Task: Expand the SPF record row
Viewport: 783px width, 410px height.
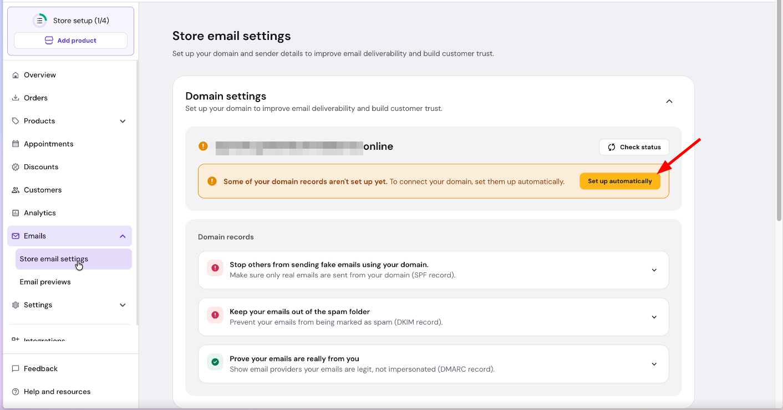Action: point(654,270)
